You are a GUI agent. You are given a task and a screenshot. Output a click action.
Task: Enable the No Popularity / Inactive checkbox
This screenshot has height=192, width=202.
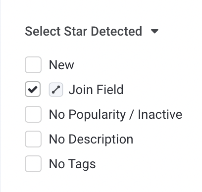click(x=33, y=114)
